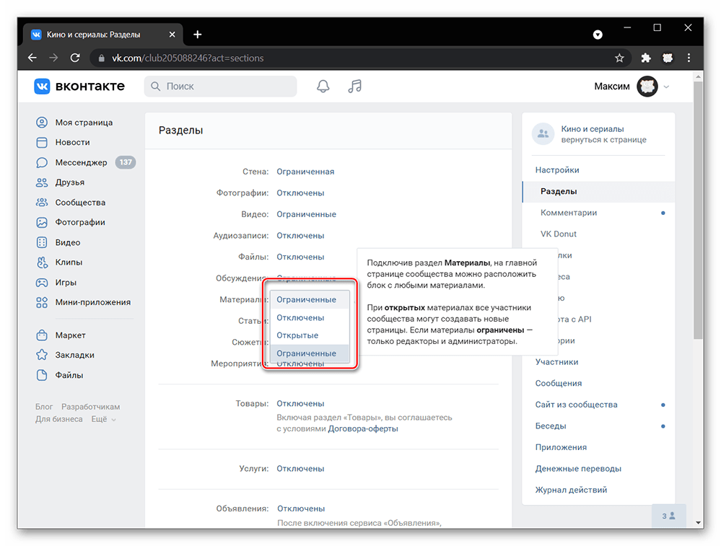721x546 pixels.
Task: Expand the profile menu chevron near Максим
Action: (666, 87)
